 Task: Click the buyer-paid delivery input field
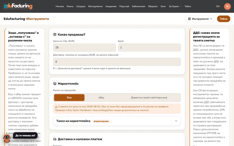[117, 62]
